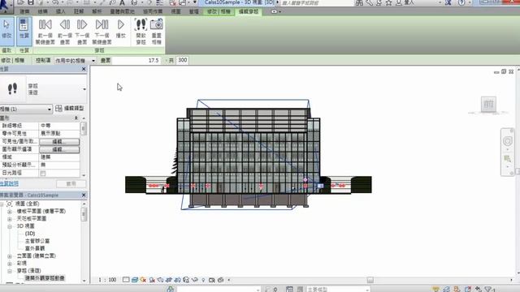Image resolution: width=520 pixels, height=292 pixels.
Task: Expand 立面圖 (建築立面) node
Action: (10, 256)
